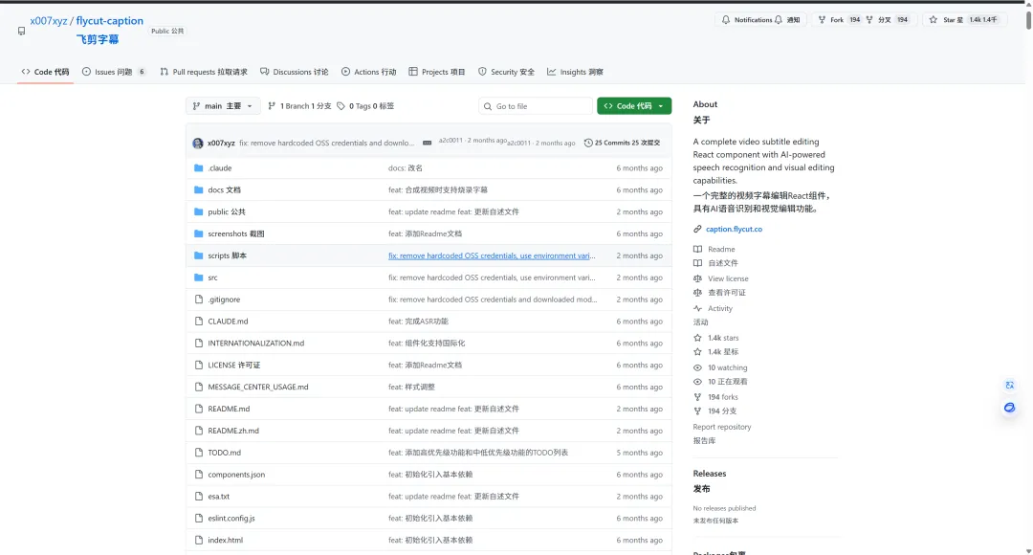This screenshot has height=555, width=1033.
Task: Open the screenshots folder
Action: [x=236, y=233]
